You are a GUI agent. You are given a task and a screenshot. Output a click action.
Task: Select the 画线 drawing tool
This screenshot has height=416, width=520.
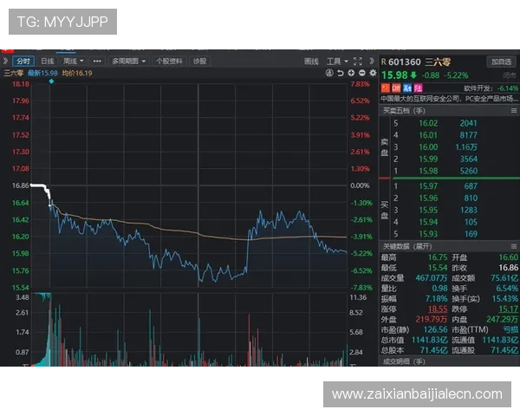click(311, 62)
